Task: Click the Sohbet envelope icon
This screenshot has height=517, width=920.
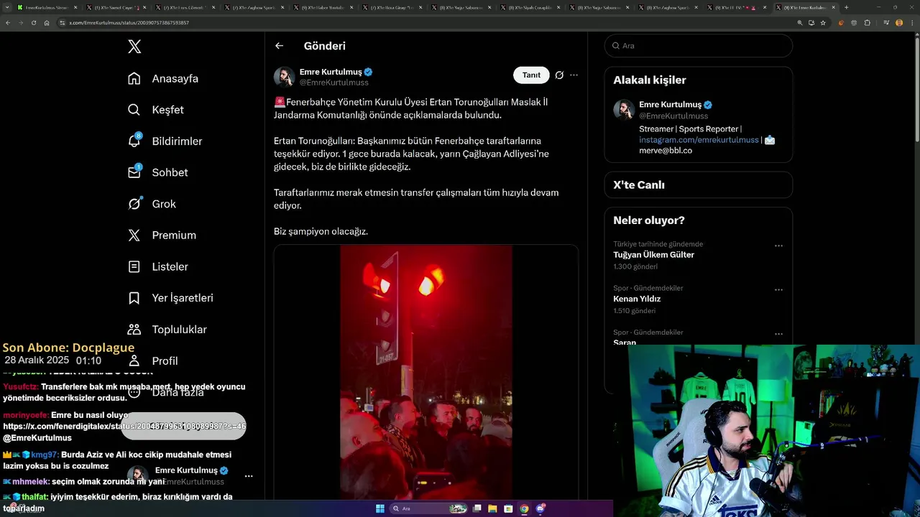Action: pyautogui.click(x=134, y=172)
